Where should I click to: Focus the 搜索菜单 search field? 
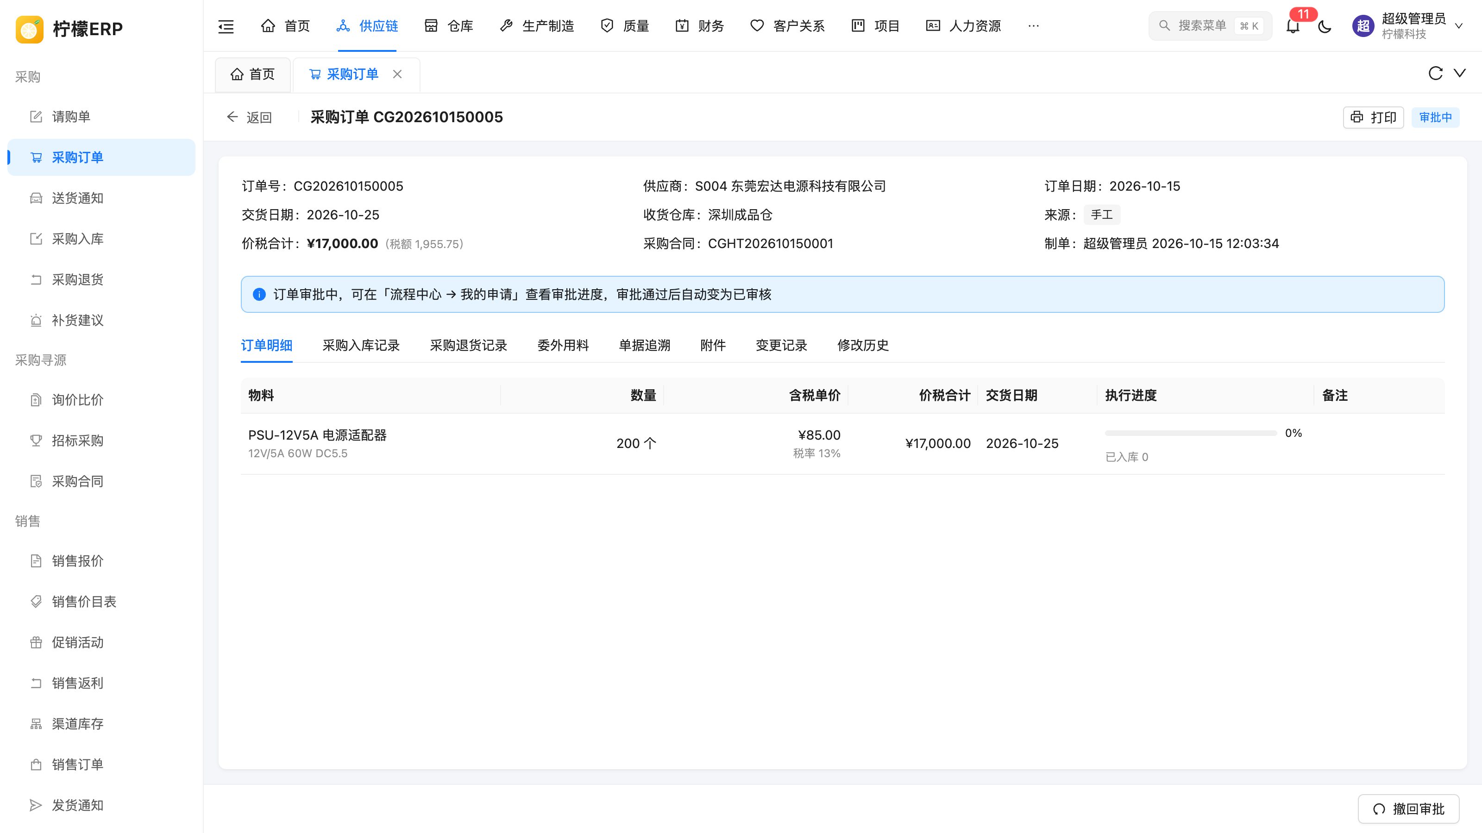click(x=1210, y=26)
